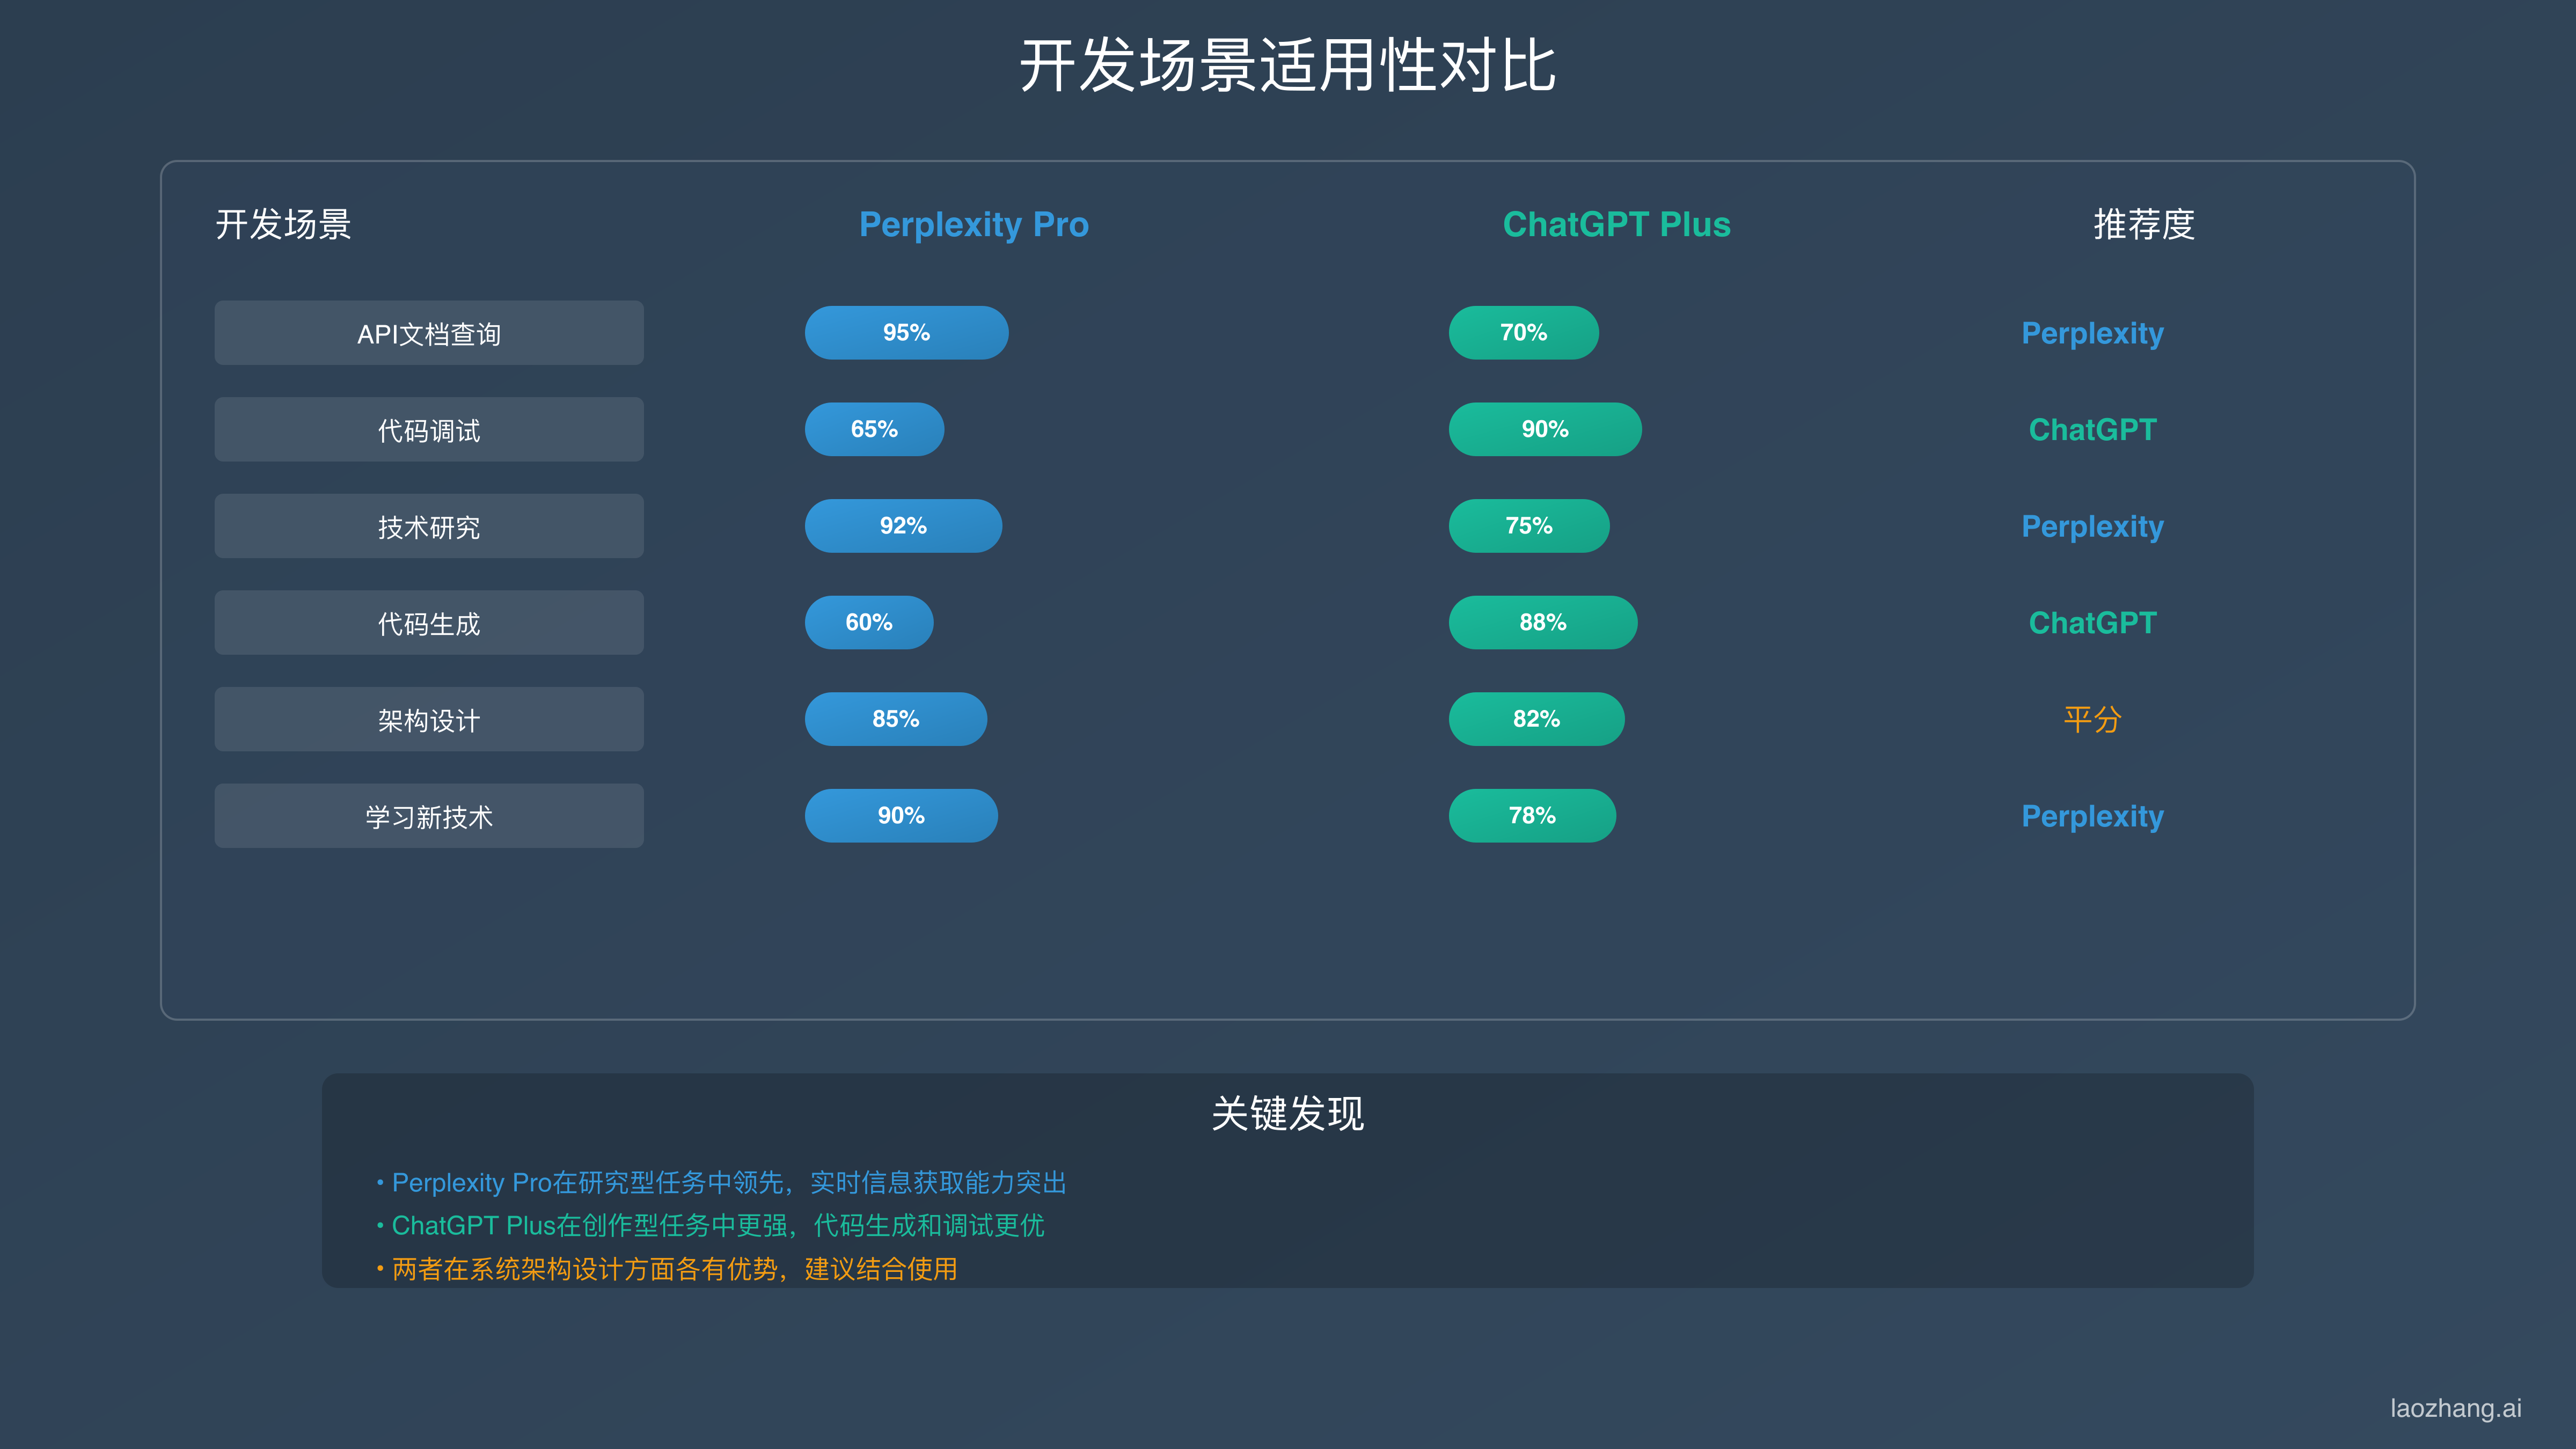Select the 代码生成 scenario label

[x=429, y=623]
